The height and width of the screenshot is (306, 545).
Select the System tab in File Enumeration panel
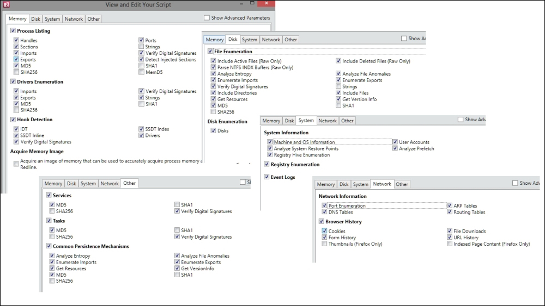tap(250, 40)
